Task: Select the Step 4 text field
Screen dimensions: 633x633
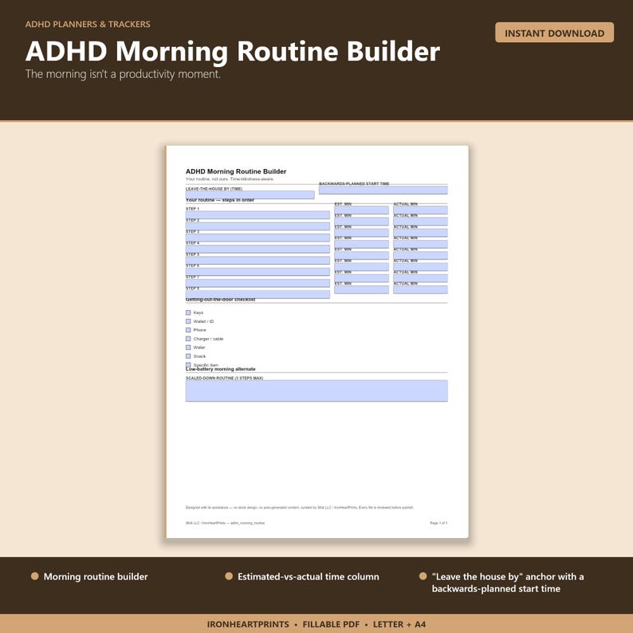Action: click(258, 249)
